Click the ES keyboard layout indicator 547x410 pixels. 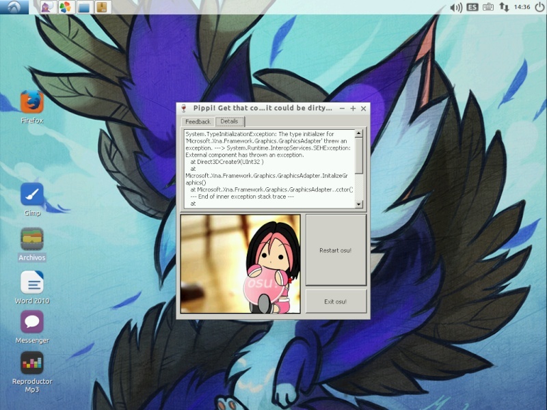[472, 7]
